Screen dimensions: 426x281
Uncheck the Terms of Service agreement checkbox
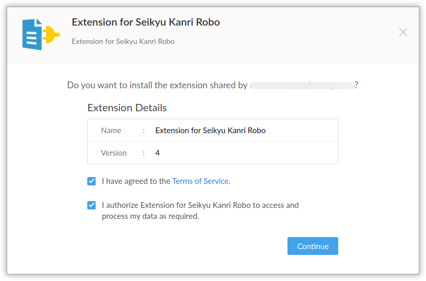click(x=91, y=181)
